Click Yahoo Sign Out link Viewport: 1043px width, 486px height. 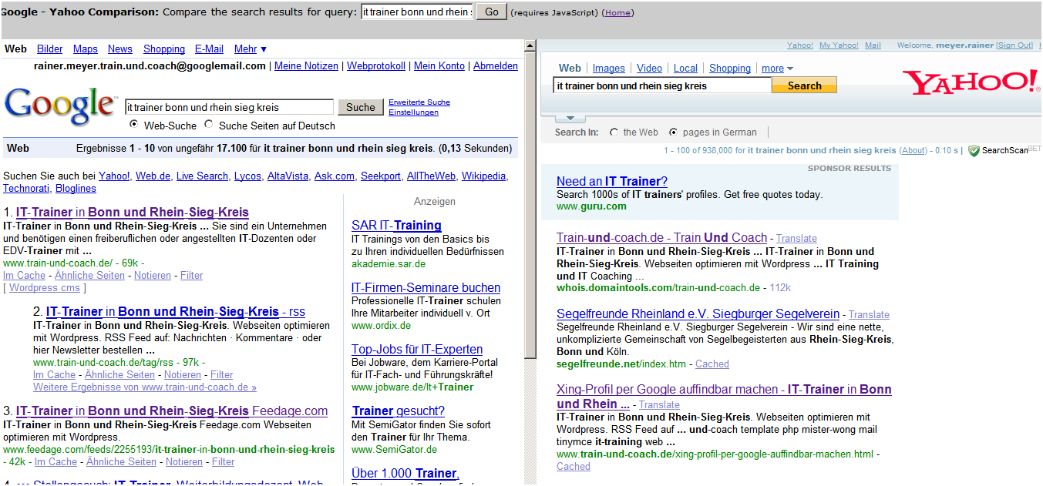[1014, 45]
